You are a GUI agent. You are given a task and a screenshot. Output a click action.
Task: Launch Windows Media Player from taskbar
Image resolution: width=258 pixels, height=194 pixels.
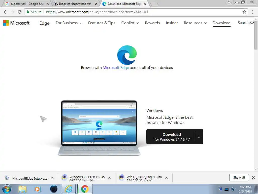[x=37, y=189]
